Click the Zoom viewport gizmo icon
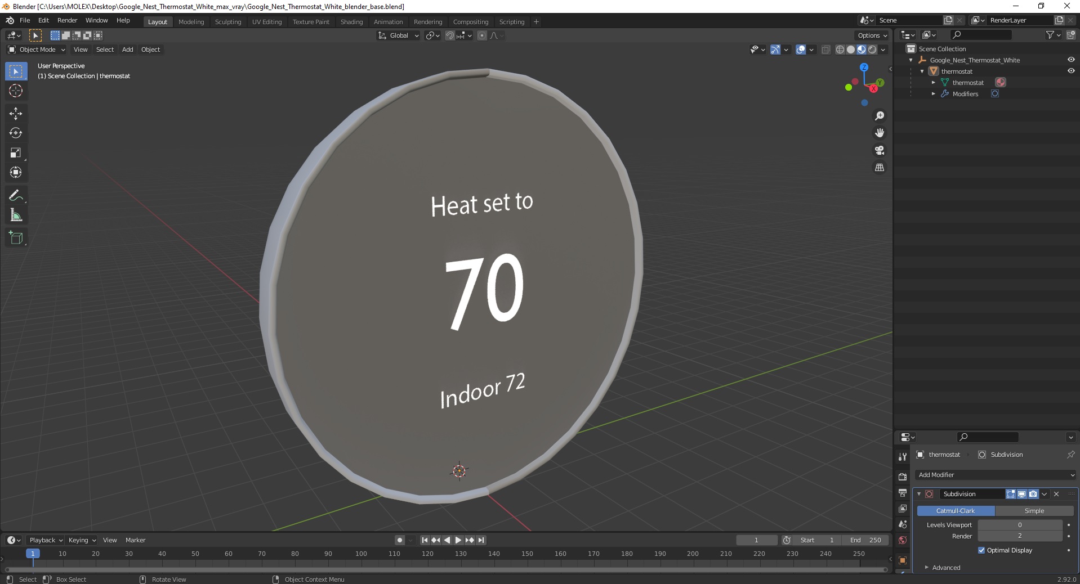The height and width of the screenshot is (584, 1080). 879,116
